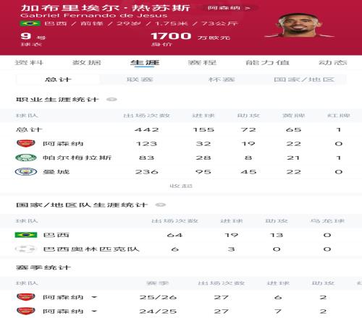This screenshot has width=362, height=318.
Task: Click the info icon beside 国家/地区队生涯统计
Action: [x=161, y=205]
